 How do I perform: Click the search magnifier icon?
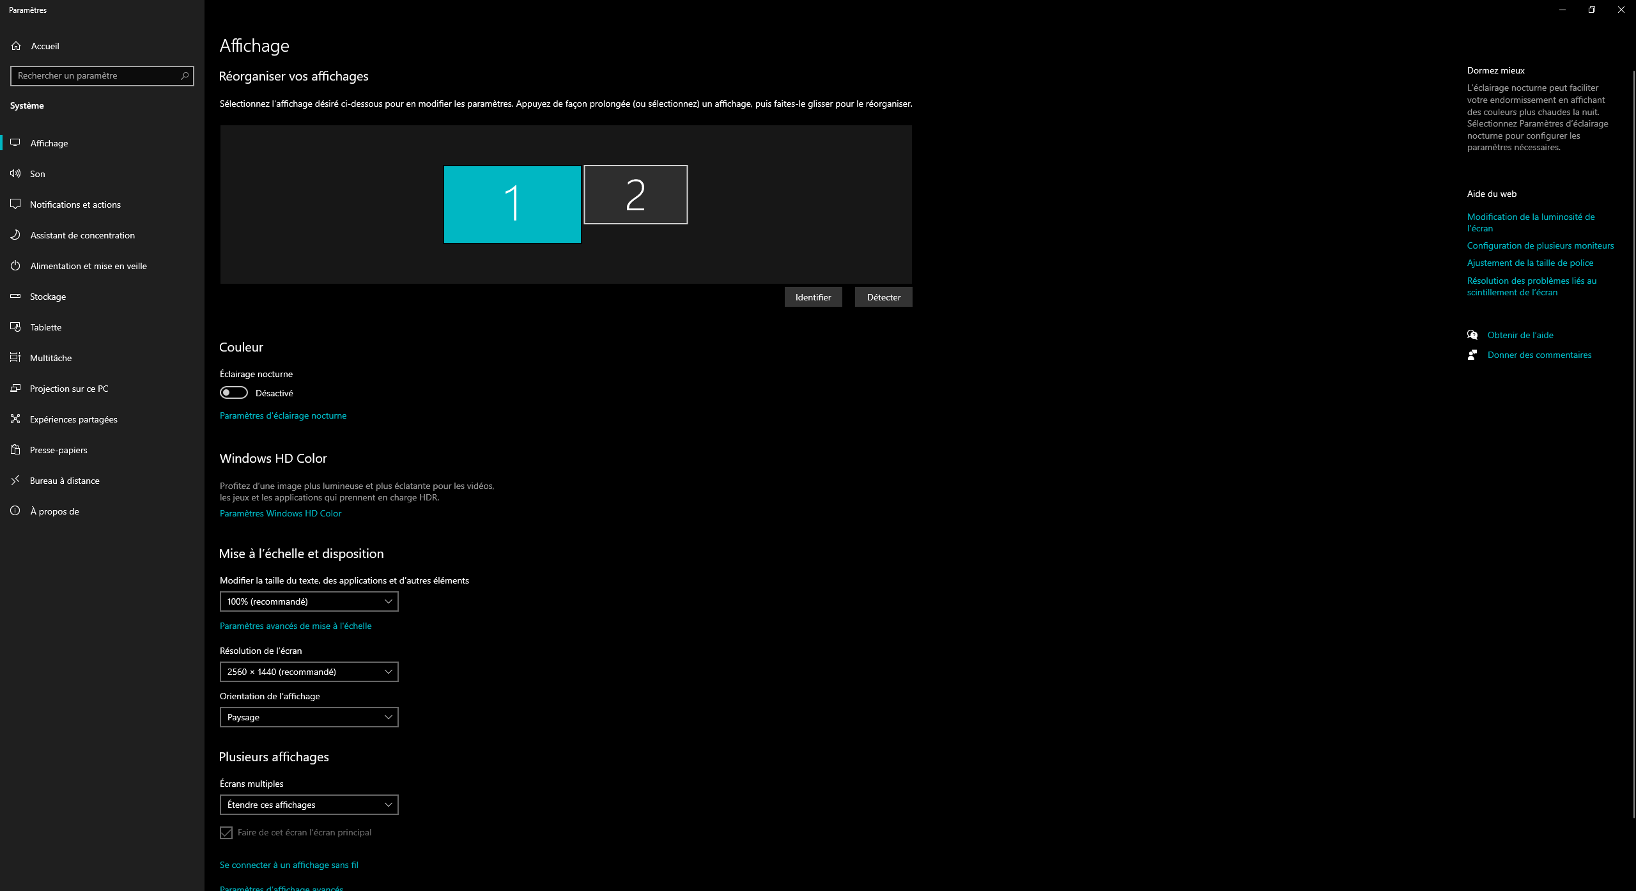tap(185, 75)
